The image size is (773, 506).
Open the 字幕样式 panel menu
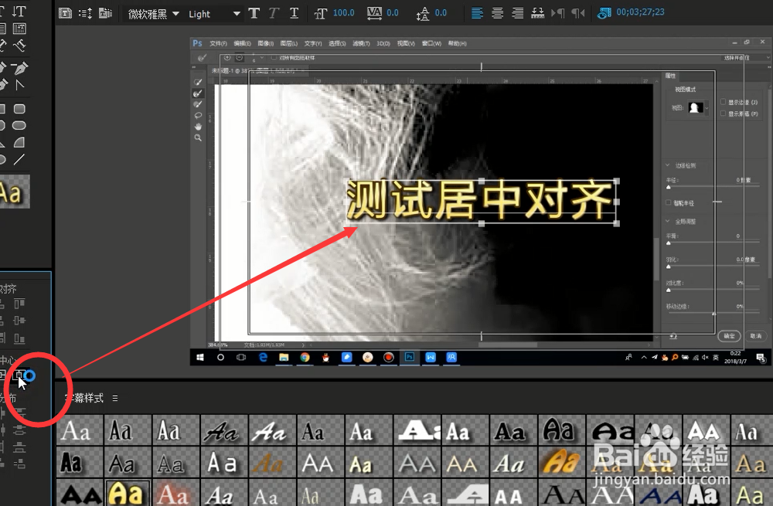click(115, 398)
